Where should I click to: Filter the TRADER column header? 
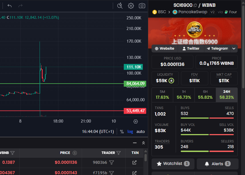click(x=118, y=153)
